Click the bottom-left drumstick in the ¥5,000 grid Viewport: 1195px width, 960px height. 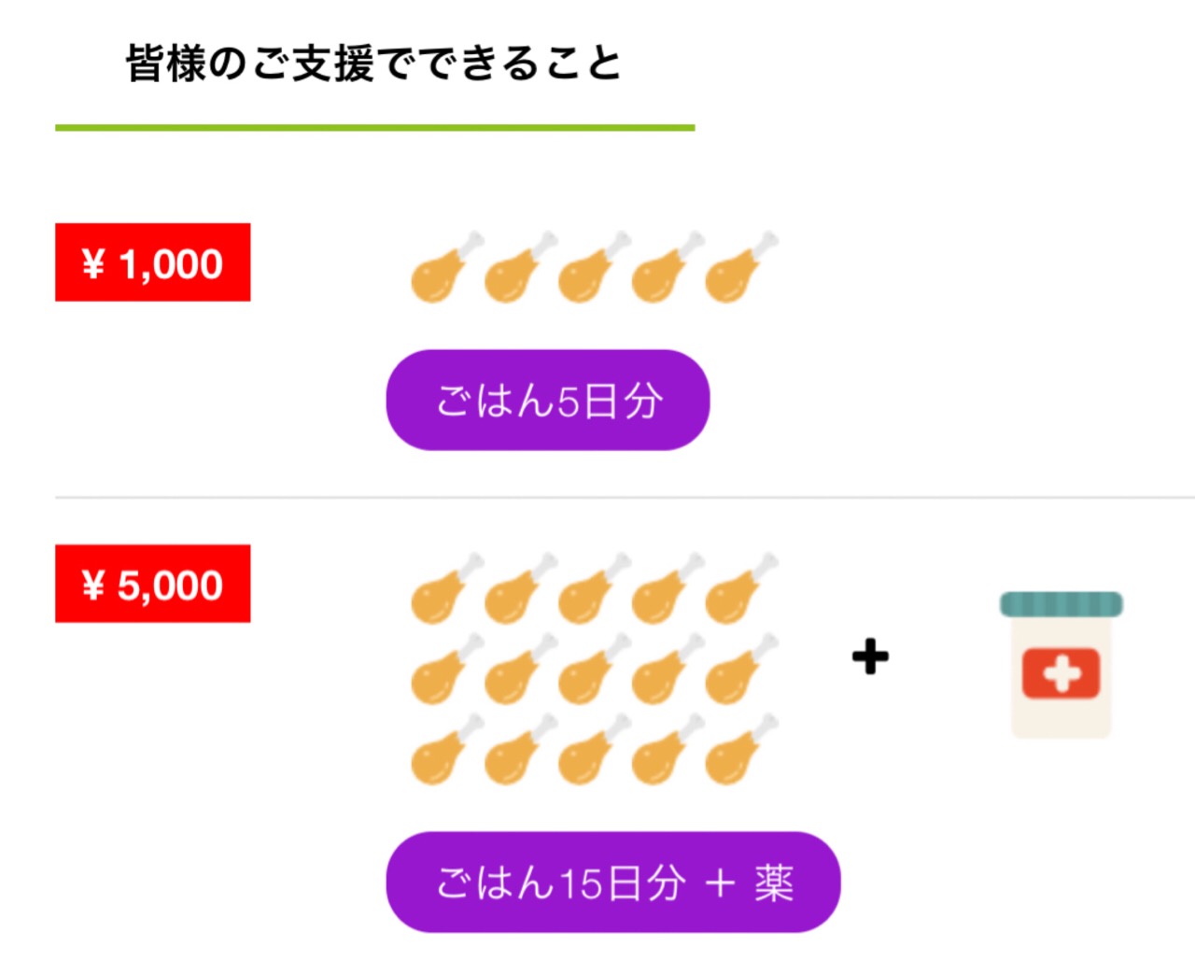coord(448,749)
